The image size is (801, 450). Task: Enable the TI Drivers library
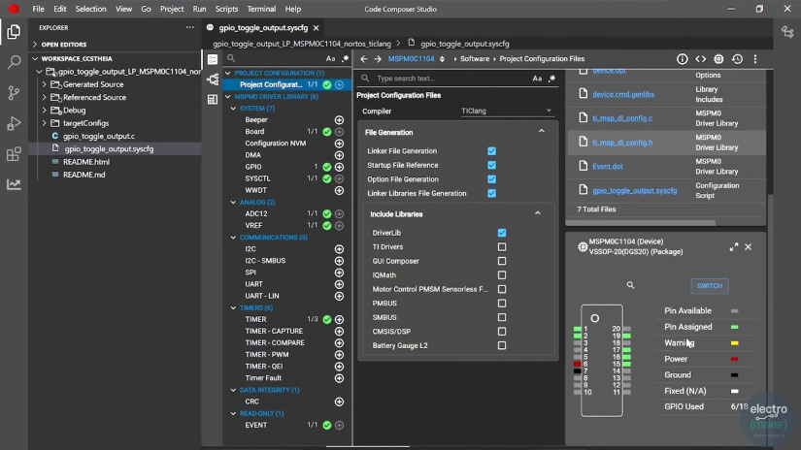(502, 247)
